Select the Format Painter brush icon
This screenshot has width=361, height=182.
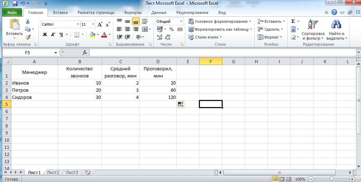pos(28,37)
